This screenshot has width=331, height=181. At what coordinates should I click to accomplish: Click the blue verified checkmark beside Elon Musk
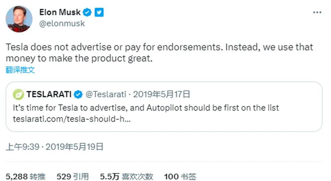click(87, 12)
